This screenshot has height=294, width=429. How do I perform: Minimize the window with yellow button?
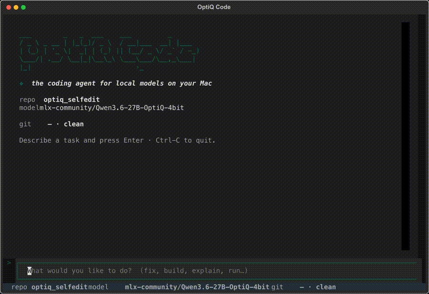coord(16,7)
